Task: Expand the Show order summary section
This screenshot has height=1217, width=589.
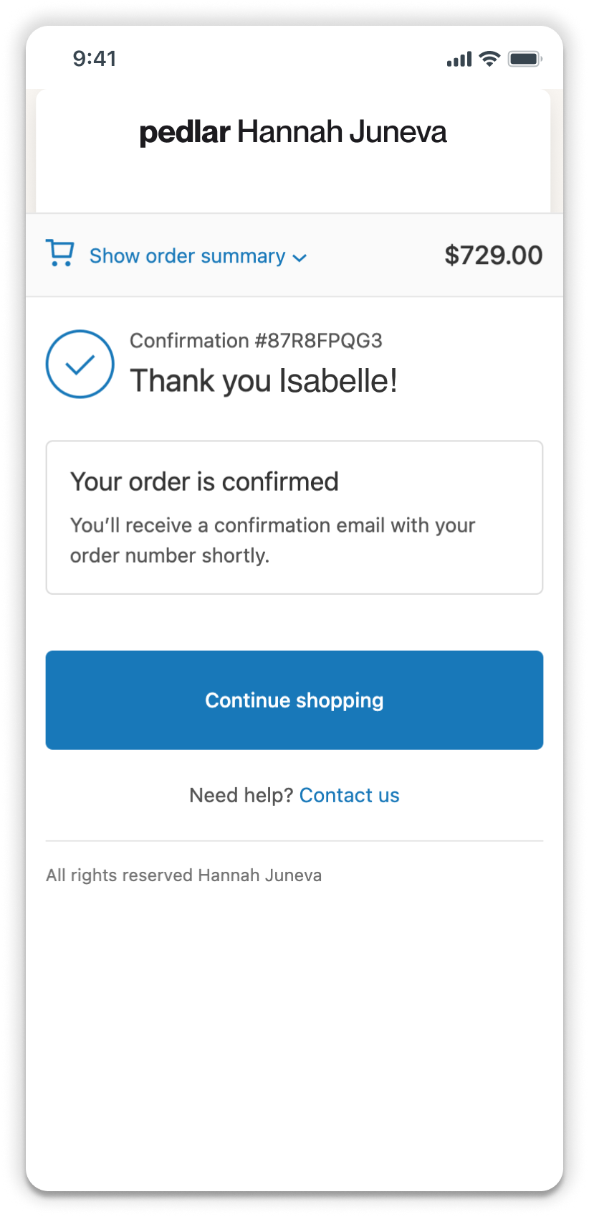Action: coord(187,256)
